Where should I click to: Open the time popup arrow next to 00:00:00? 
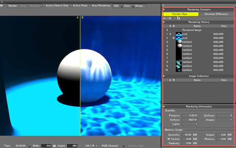29,146
